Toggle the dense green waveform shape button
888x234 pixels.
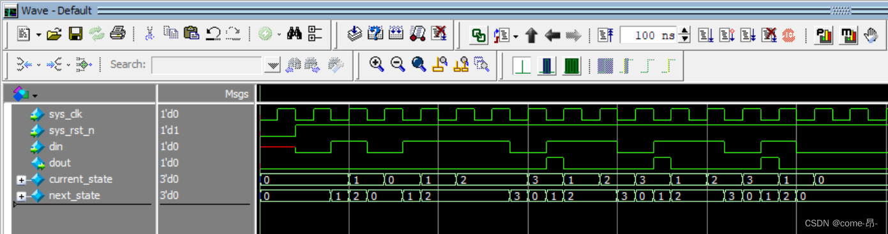click(571, 66)
